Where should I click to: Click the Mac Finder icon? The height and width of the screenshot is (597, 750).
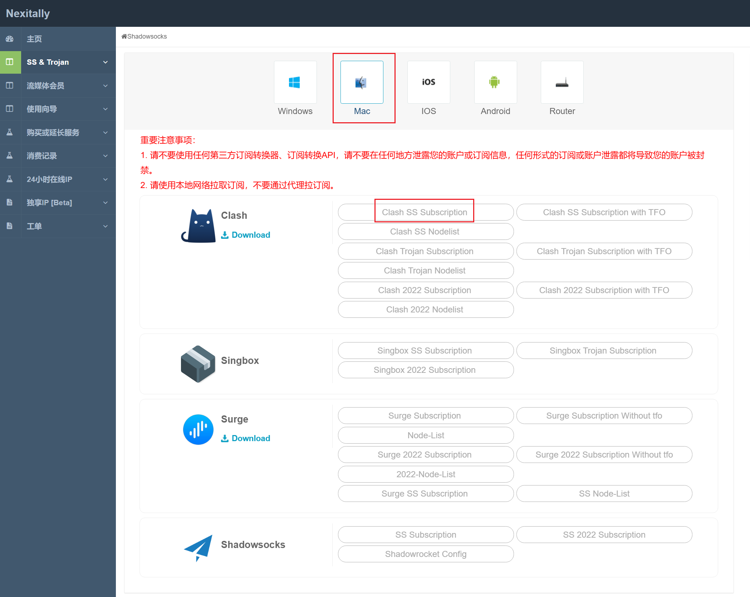tap(362, 83)
